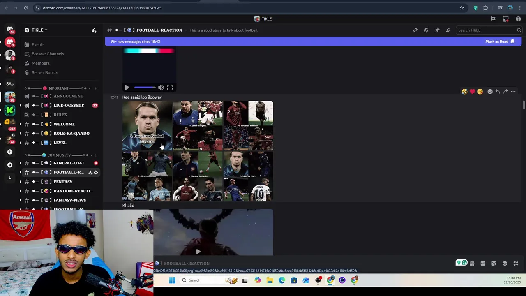Click plus to create channel in IMPORTANT
The image size is (526, 296).
[x=96, y=88]
